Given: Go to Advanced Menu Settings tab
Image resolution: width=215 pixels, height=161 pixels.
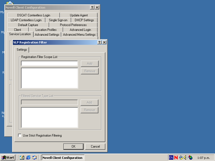Looking at the screenshot, I should [79, 35].
